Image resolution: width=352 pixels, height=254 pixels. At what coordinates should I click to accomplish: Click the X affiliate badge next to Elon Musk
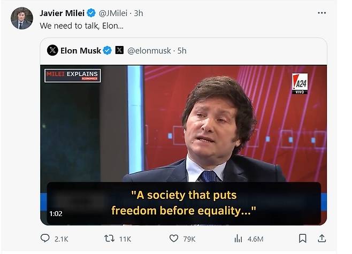[119, 51]
